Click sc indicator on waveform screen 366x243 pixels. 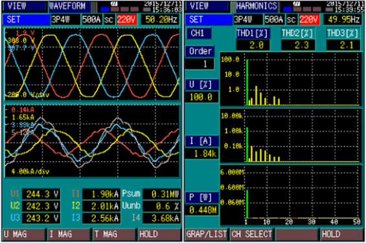click(109, 19)
